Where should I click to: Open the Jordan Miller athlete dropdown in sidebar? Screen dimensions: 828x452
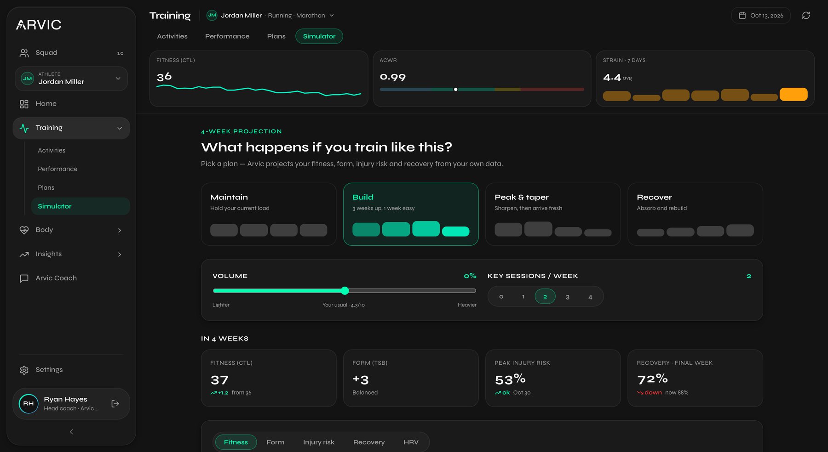pos(71,79)
